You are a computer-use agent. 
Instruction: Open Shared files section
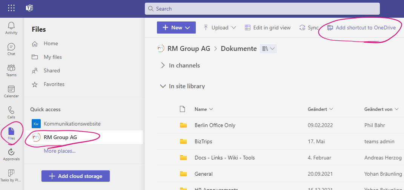coord(52,70)
